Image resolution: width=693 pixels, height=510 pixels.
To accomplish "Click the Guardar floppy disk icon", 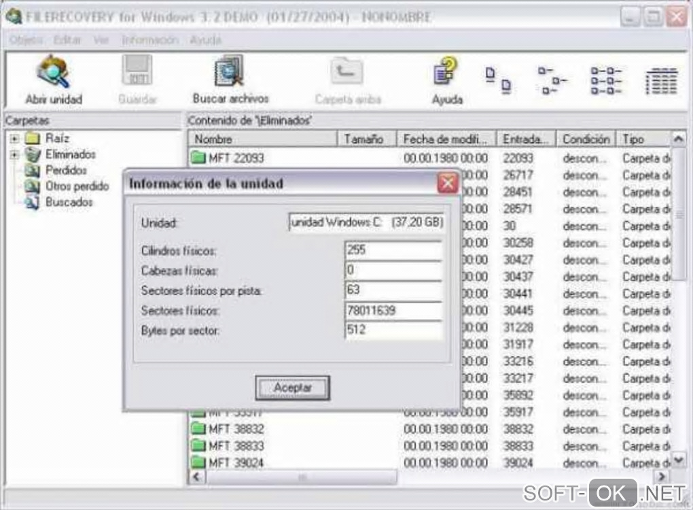I will click(137, 71).
